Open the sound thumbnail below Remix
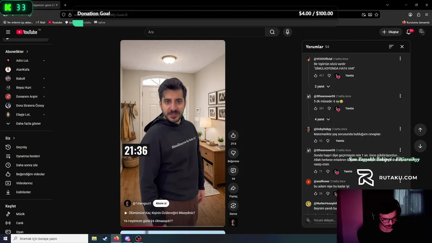The height and width of the screenshot is (243, 432). [233, 222]
